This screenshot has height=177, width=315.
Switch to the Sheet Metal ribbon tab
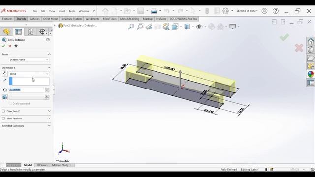[50, 19]
